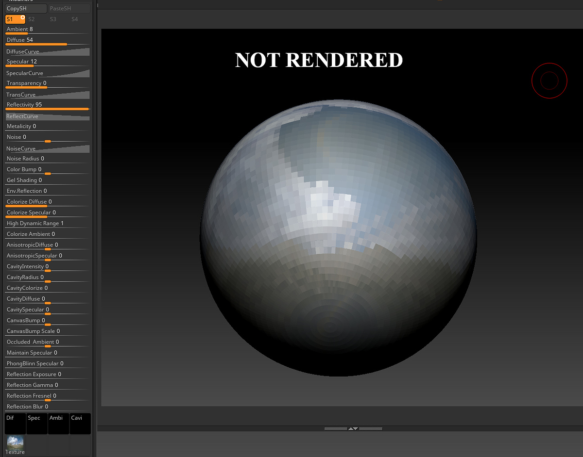Click the Colorize Specular slider
Viewport: 583px width, 457px height.
point(48,213)
